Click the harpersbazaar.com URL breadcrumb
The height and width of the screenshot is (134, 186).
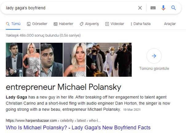(x=53, y=120)
